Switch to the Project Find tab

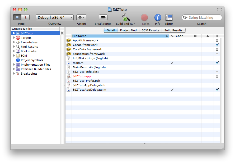tap(128, 30)
